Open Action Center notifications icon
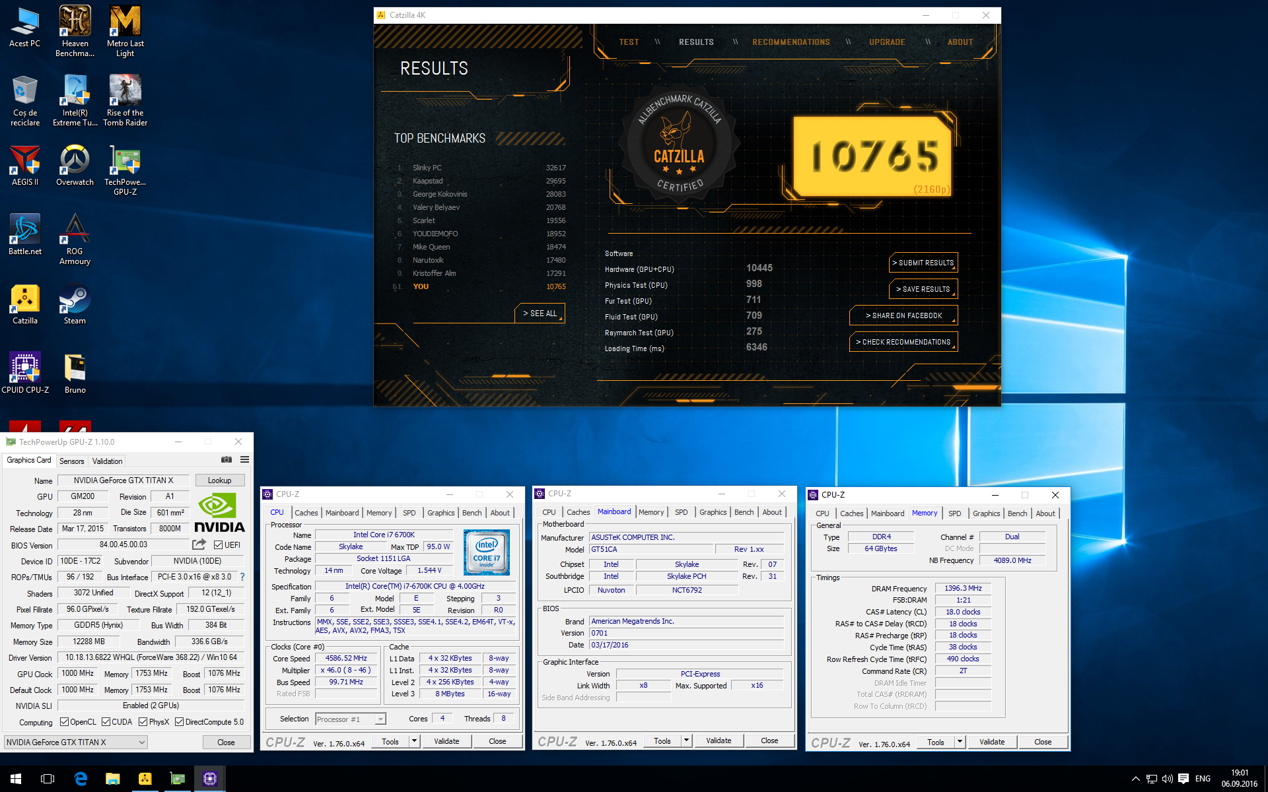This screenshot has height=792, width=1268. pyautogui.click(x=1183, y=779)
